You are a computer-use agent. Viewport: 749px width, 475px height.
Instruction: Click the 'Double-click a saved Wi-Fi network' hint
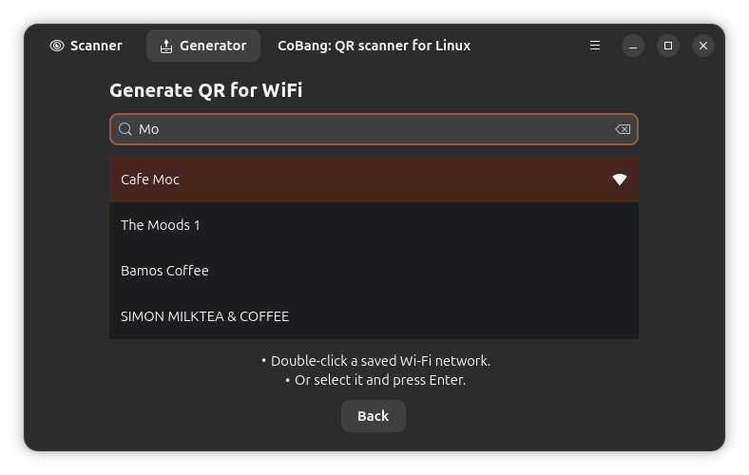point(380,361)
